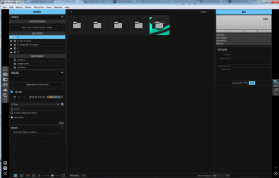Click the local drives computer icon in left strip

[x=5, y=69]
